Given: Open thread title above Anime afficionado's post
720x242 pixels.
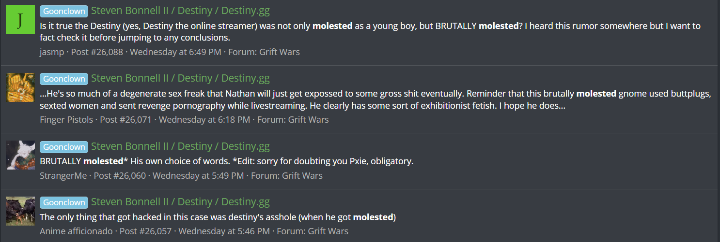Looking at the screenshot, I should click(180, 202).
